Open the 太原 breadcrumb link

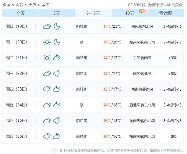[32, 5]
